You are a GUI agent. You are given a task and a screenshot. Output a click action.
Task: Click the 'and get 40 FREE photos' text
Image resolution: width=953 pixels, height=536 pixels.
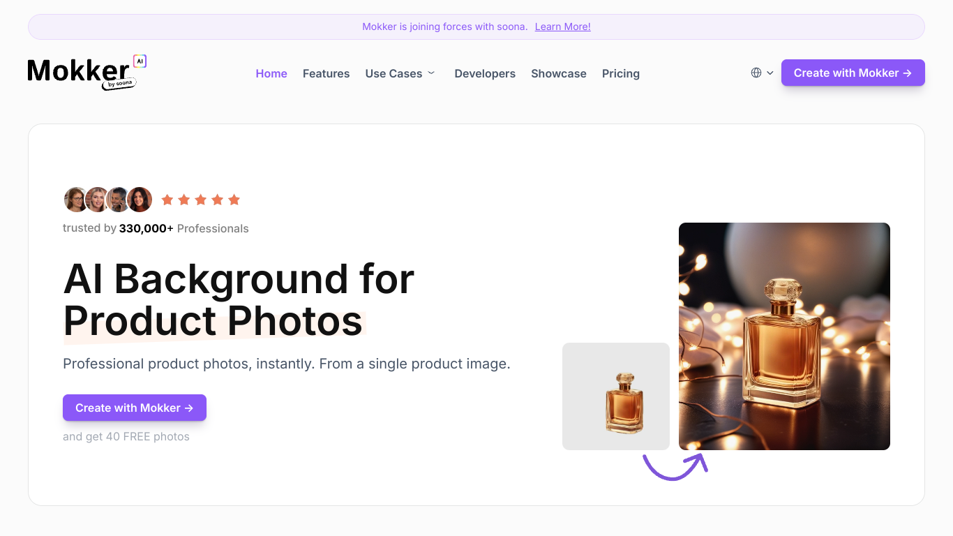click(126, 436)
